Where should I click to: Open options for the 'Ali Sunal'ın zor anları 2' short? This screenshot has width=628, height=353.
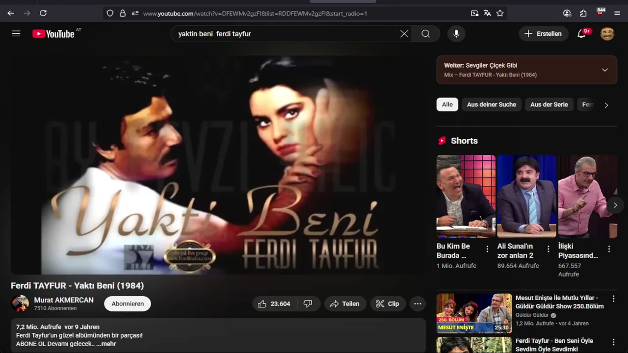point(548,249)
